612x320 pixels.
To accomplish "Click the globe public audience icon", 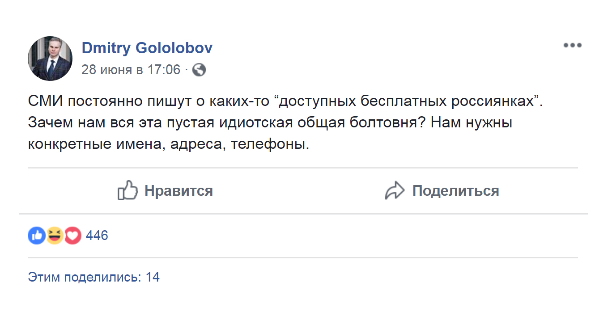I will tap(199, 70).
